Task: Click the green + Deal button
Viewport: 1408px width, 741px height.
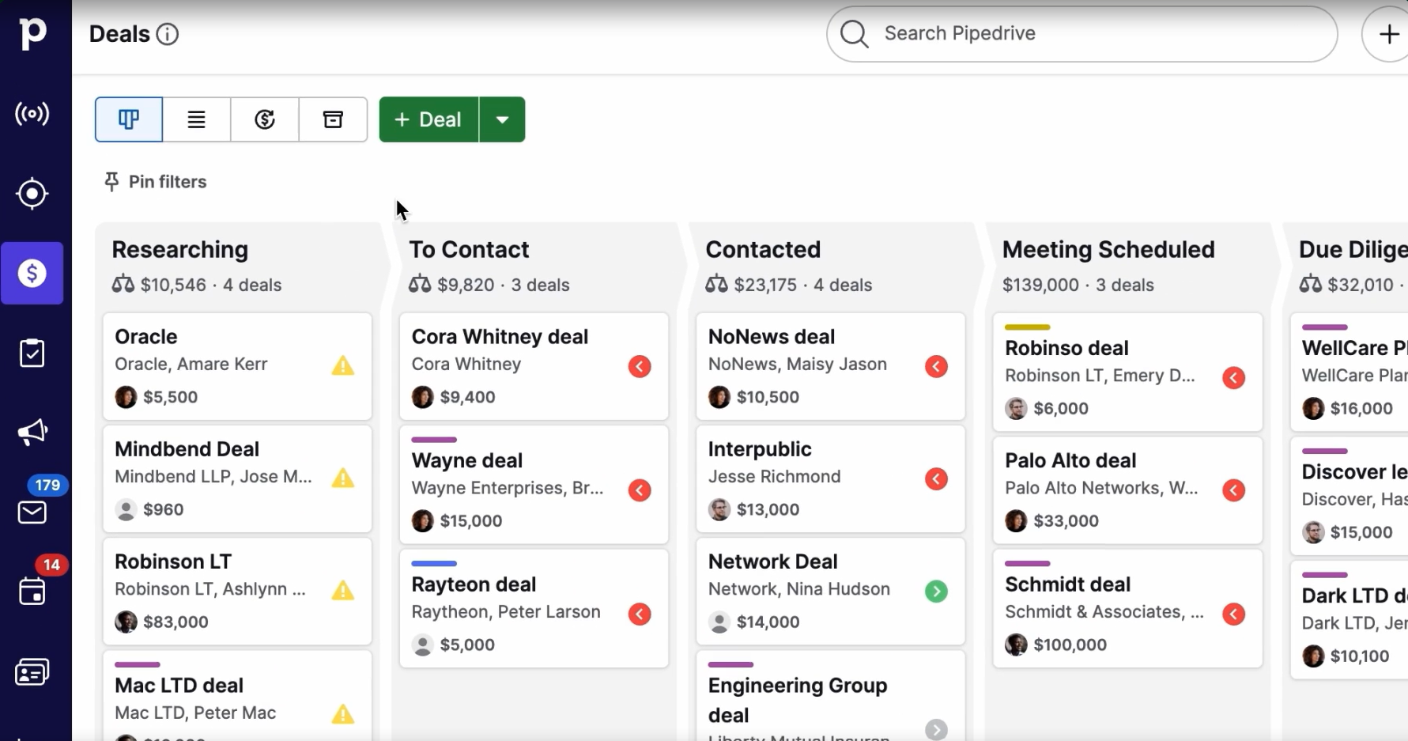Action: pos(429,119)
